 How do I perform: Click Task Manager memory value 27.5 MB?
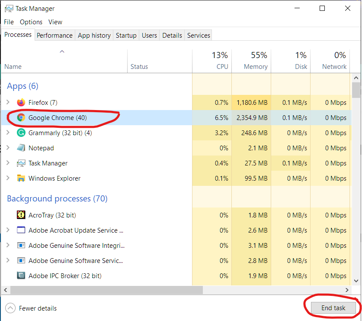(256, 163)
